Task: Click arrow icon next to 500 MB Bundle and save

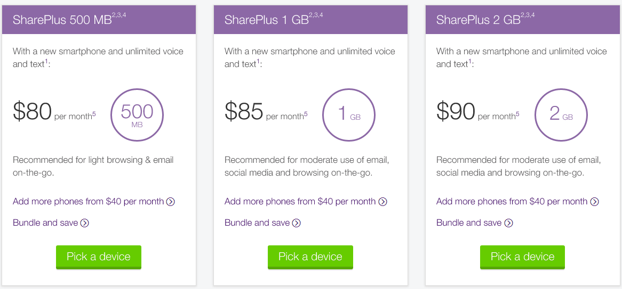Action: pos(84,223)
